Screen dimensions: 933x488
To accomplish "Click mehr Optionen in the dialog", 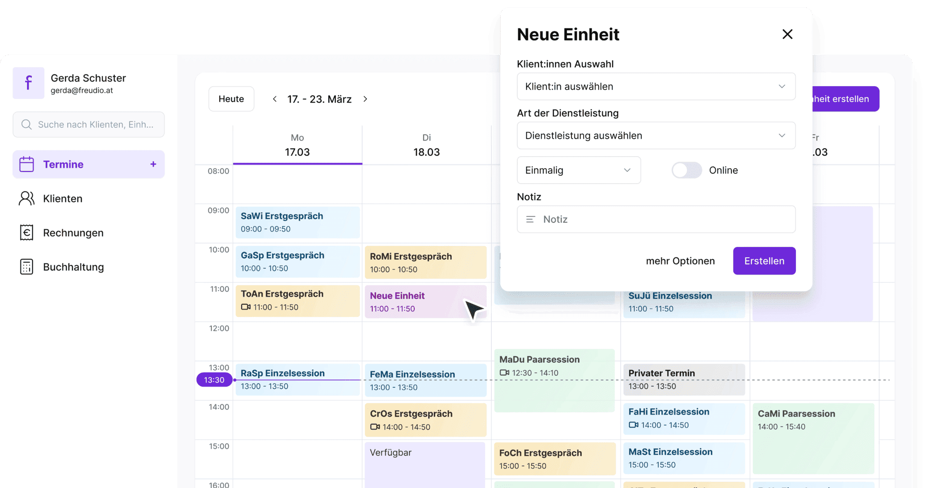I will [x=680, y=261].
